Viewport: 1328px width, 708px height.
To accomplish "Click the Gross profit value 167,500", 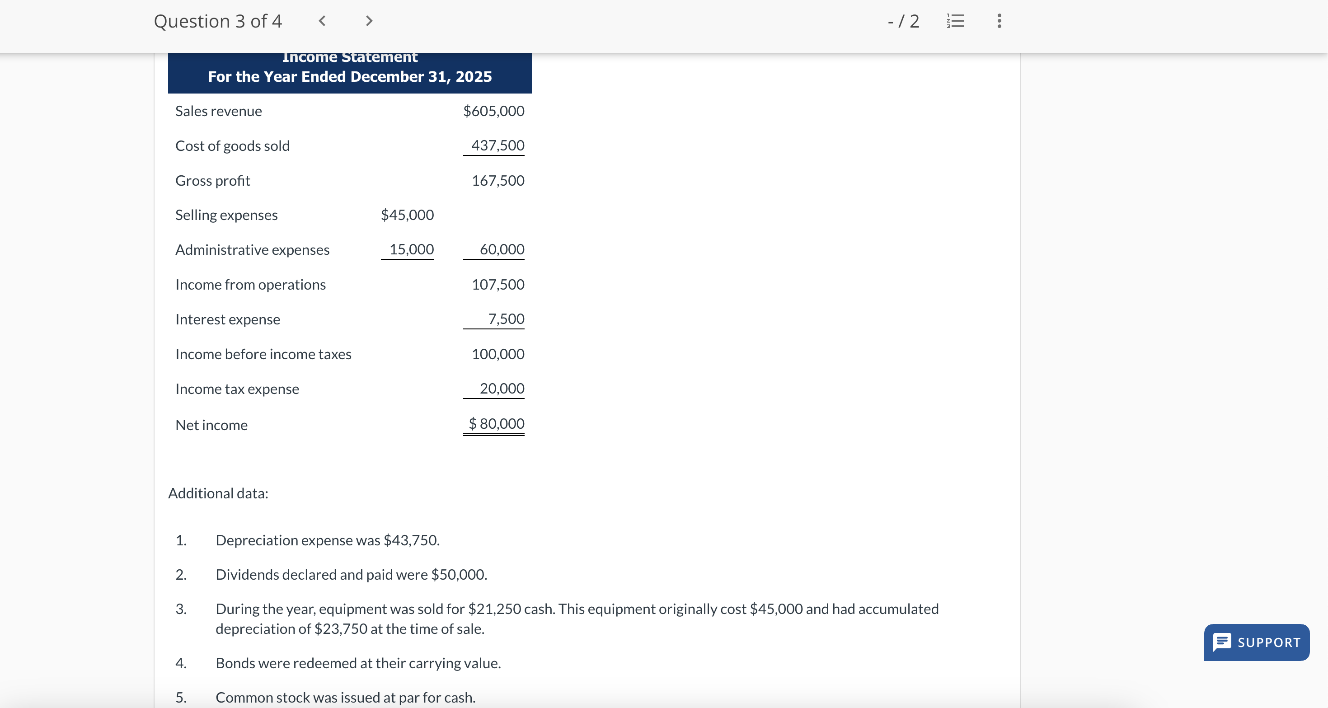I will [x=497, y=180].
